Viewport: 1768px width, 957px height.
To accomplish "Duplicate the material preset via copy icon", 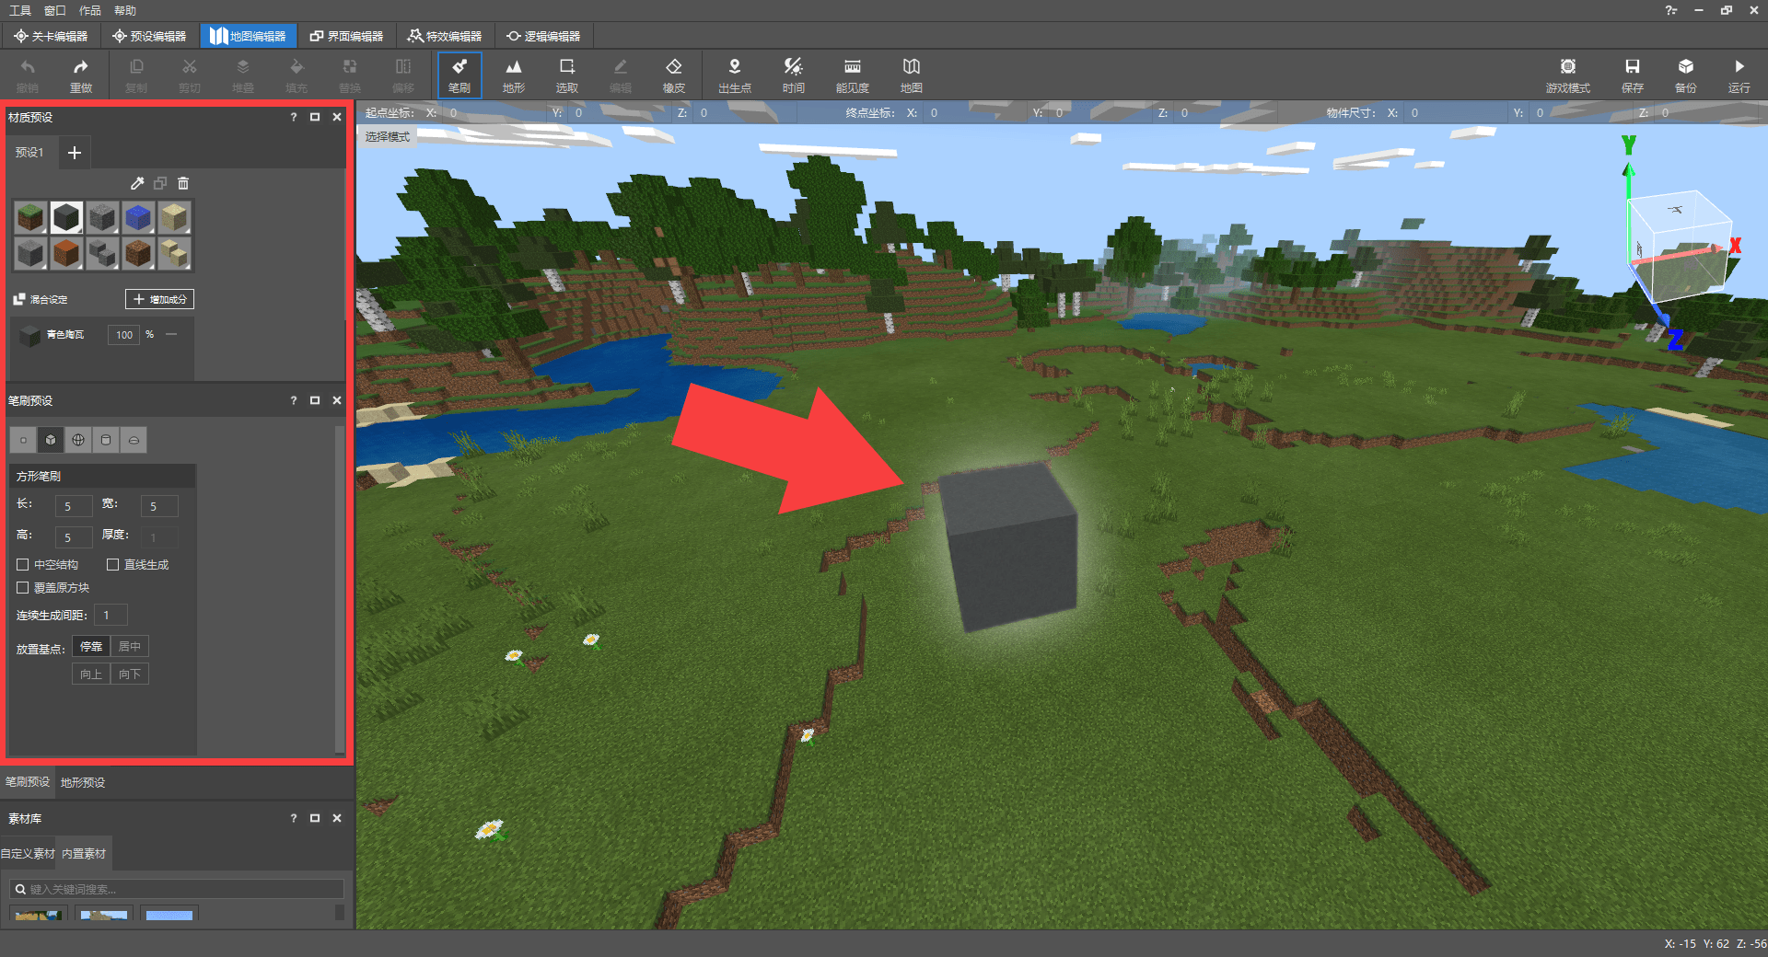I will click(x=160, y=183).
